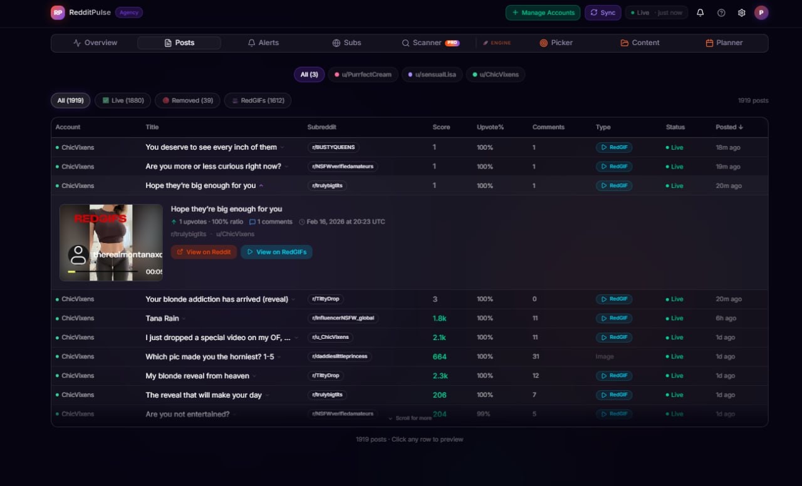Open the RedGIFs video thumbnail preview
This screenshot has width=802, height=486.
tap(111, 242)
